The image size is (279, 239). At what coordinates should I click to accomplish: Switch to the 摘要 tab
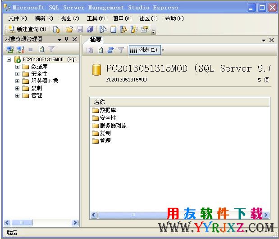tap(96, 40)
